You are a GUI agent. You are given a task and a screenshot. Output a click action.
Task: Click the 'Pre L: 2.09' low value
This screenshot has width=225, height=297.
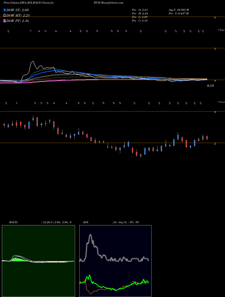coord(140,17)
